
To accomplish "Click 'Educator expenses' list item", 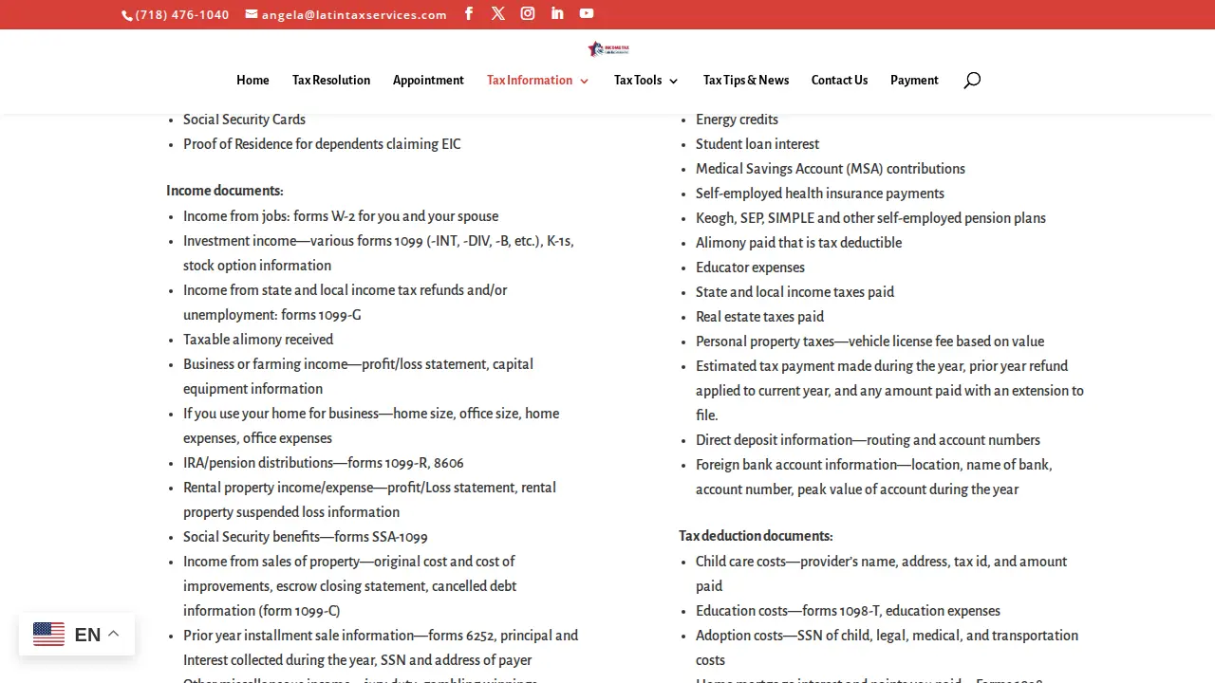I will click(x=750, y=268).
